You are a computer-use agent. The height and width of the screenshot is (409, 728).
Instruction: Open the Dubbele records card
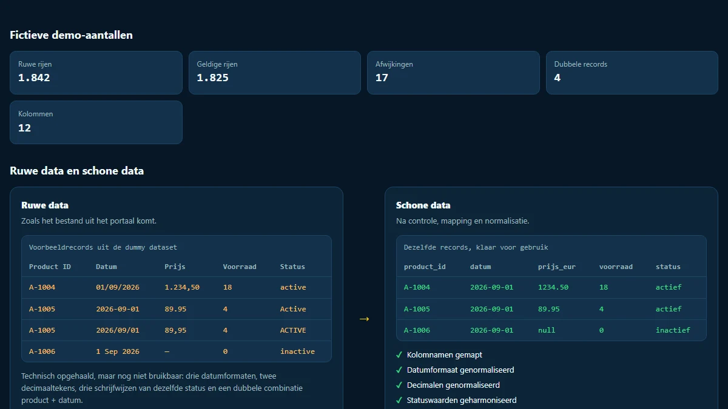pos(632,73)
